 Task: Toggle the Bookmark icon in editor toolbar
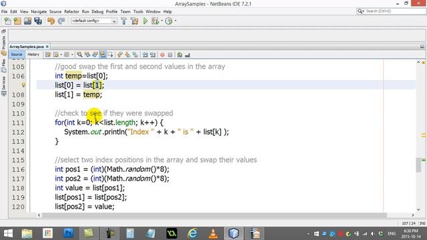point(135,55)
